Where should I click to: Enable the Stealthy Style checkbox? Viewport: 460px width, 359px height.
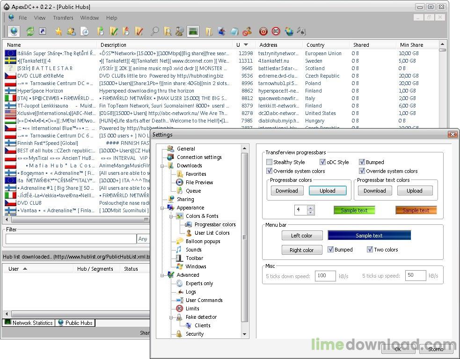point(269,162)
